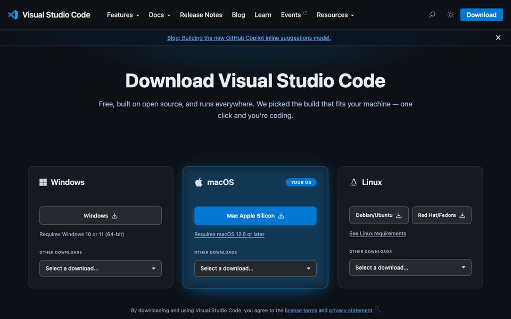Click the Visual Studio Code logo icon

point(13,15)
